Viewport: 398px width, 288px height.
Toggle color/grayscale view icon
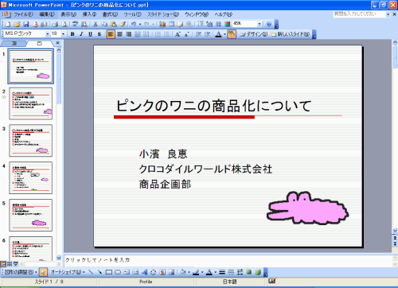[228, 25]
